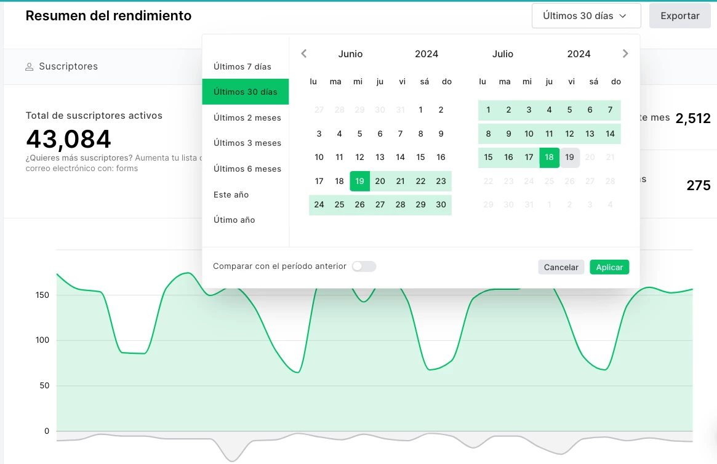Click July 19 in the calendar
The height and width of the screenshot is (464, 717).
pyautogui.click(x=570, y=157)
